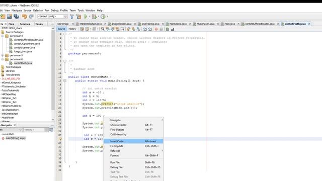
Task: Close the Start Page tab
Action: (73, 24)
